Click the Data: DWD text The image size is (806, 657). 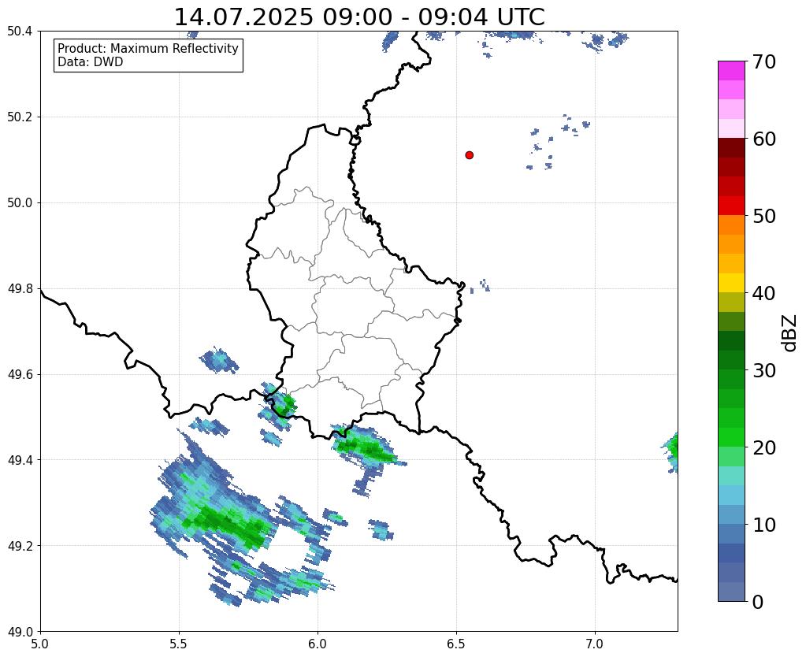coord(90,62)
